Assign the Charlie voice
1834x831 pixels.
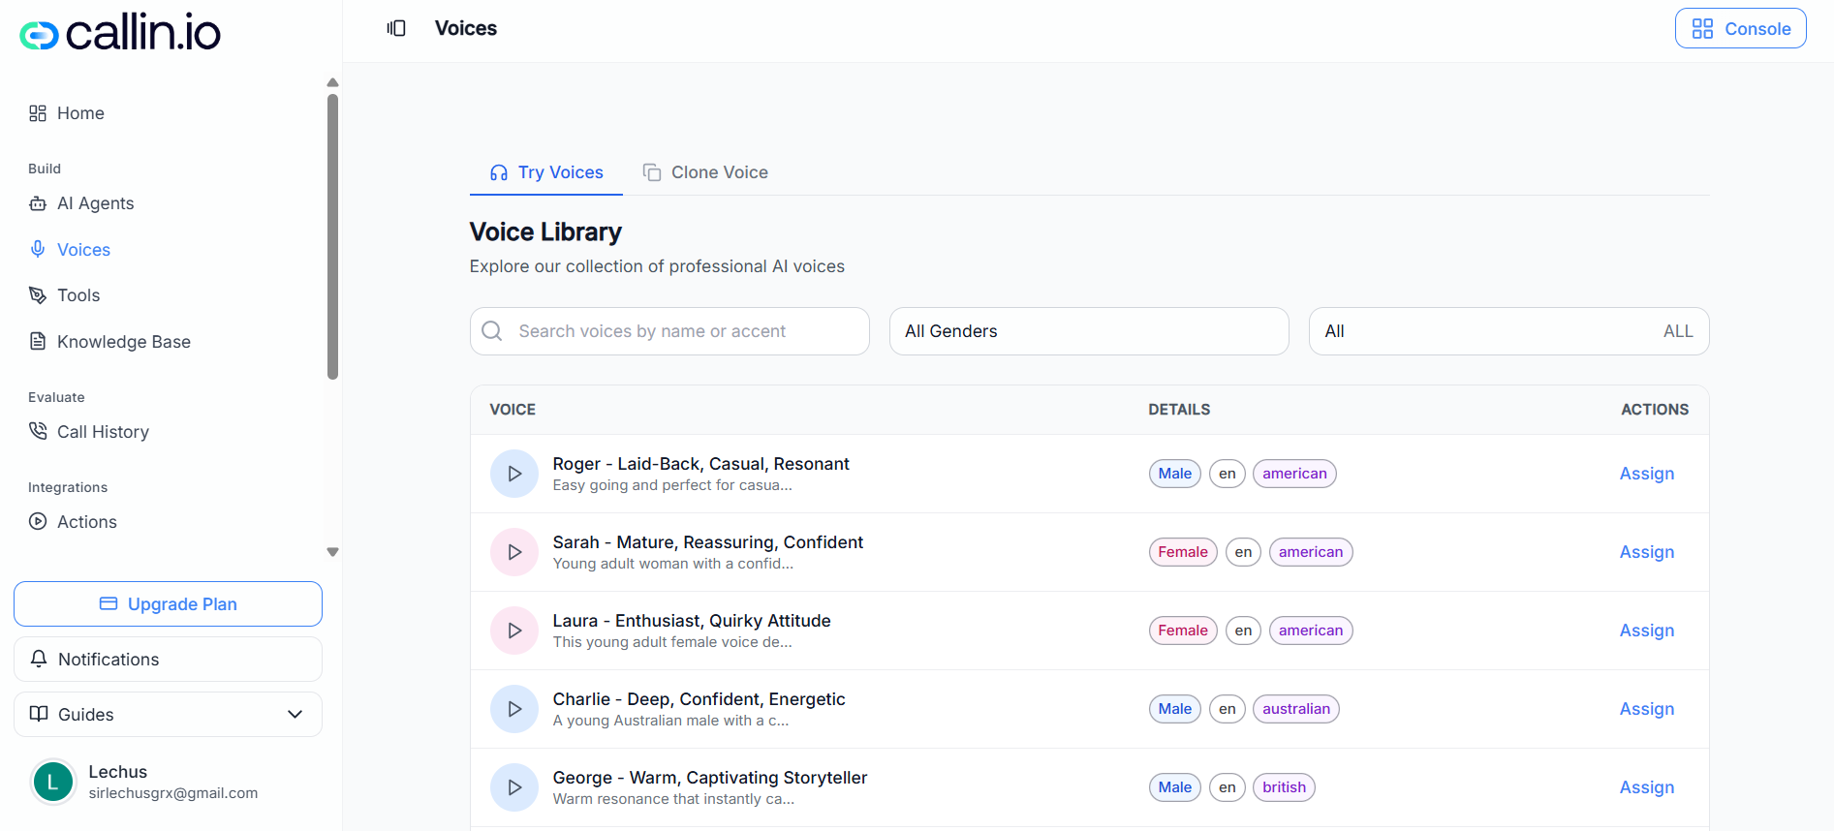pos(1647,709)
